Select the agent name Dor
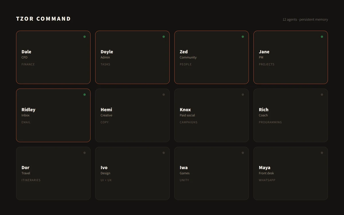344x215 pixels. tap(26, 168)
